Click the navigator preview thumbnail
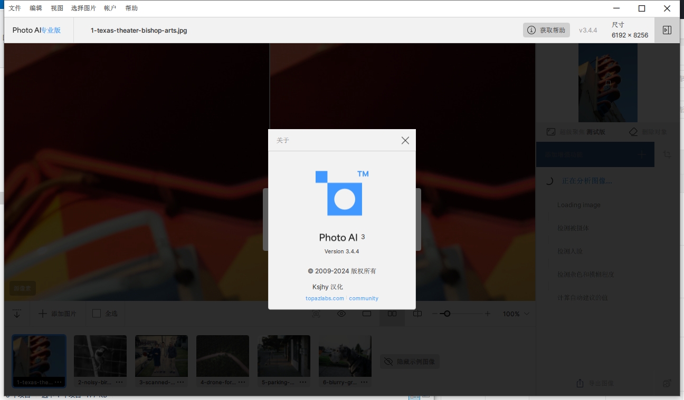Image resolution: width=684 pixels, height=400 pixels. [608, 83]
